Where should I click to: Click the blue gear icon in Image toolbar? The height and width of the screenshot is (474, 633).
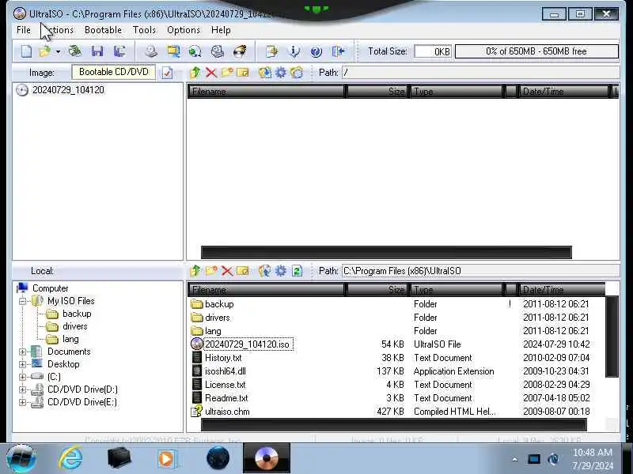point(281,73)
